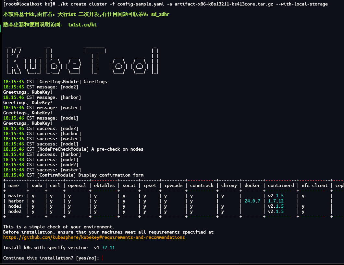Click the 'chrony' column header
Viewport: 344px width, 265px height.
pos(229,186)
